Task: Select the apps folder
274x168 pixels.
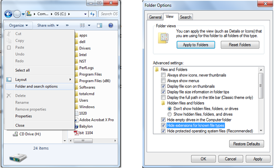Action: [83, 35]
